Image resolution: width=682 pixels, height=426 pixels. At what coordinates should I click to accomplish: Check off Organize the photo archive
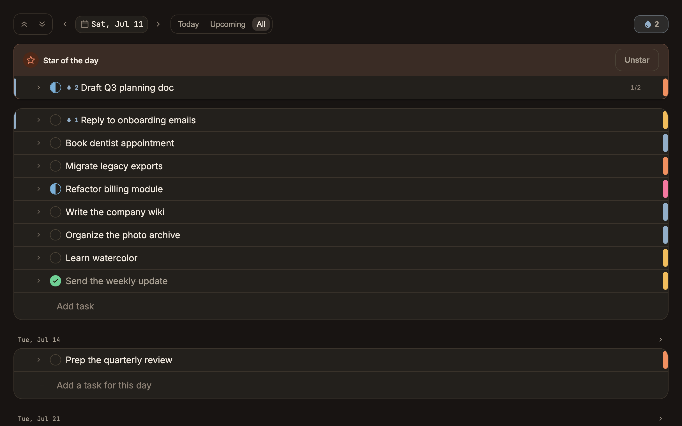click(56, 235)
